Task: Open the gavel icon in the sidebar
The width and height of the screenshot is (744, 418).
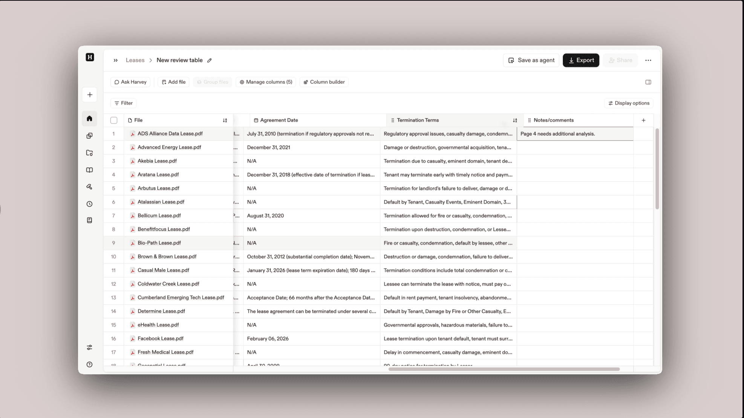Action: pyautogui.click(x=89, y=187)
